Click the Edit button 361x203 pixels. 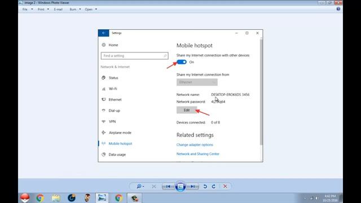[x=187, y=110]
